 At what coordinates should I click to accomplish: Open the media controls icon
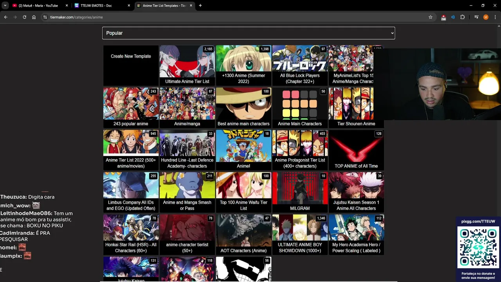click(x=476, y=17)
